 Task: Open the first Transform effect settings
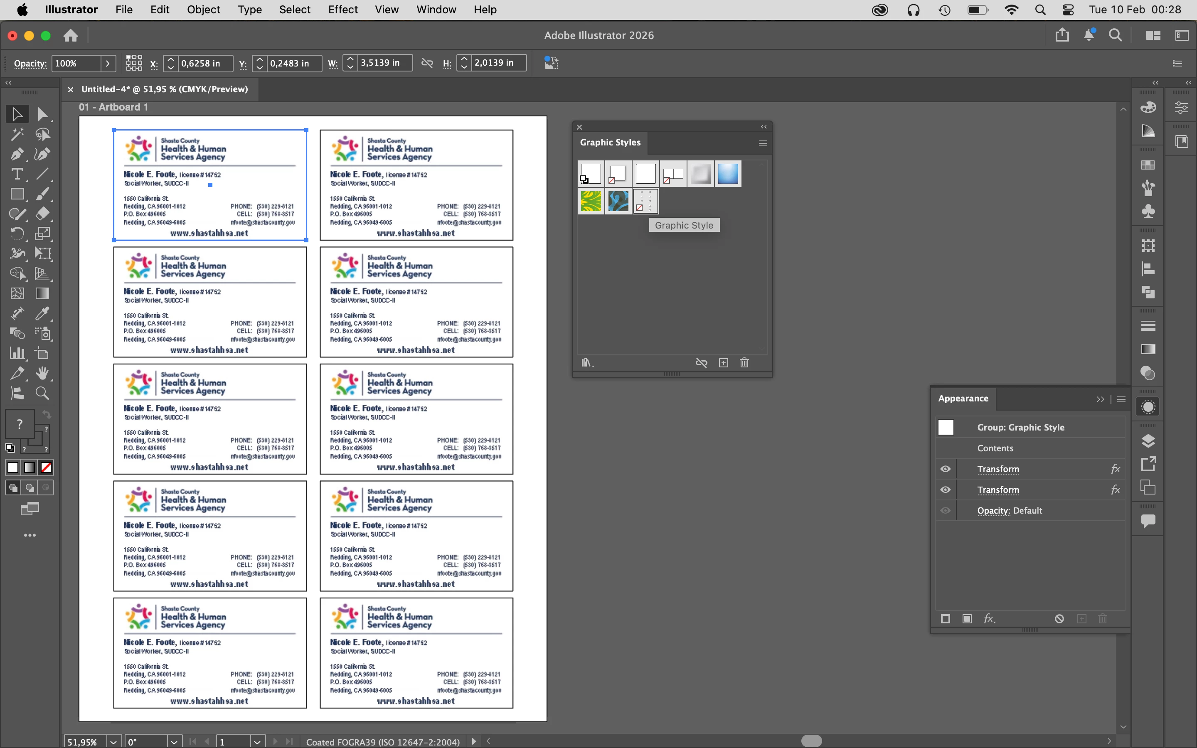coord(997,469)
